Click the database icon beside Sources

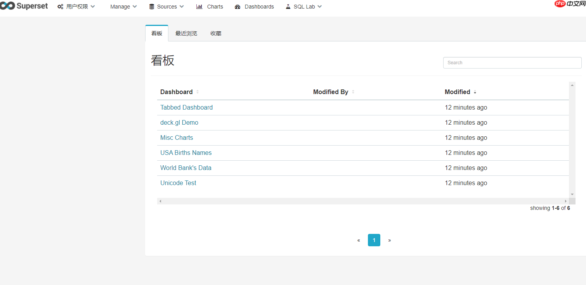point(152,7)
